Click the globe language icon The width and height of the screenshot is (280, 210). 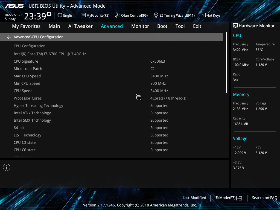(60, 15)
